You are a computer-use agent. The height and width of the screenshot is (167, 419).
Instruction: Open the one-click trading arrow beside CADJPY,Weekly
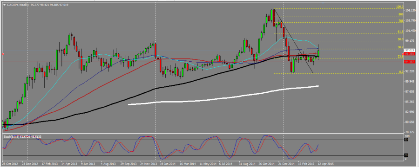point(4,5)
